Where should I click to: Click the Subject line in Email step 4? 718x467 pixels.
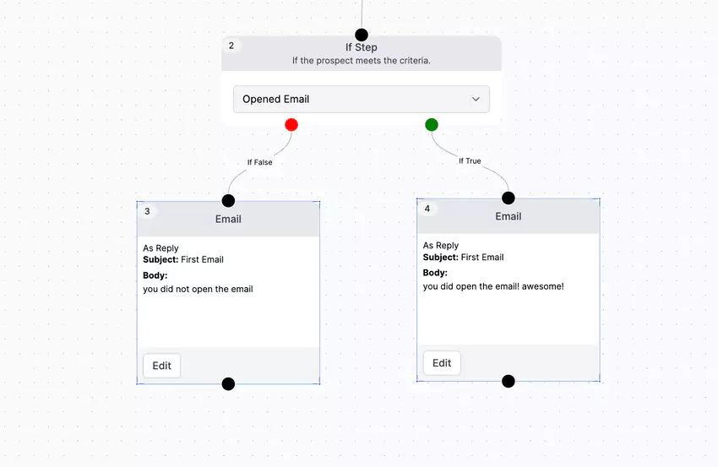463,258
